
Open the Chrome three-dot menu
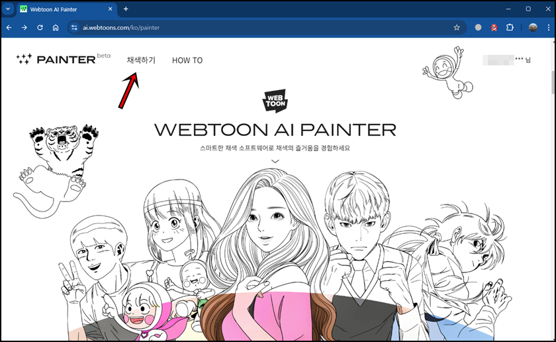click(x=549, y=27)
